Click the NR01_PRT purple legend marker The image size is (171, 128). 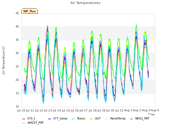131,119
